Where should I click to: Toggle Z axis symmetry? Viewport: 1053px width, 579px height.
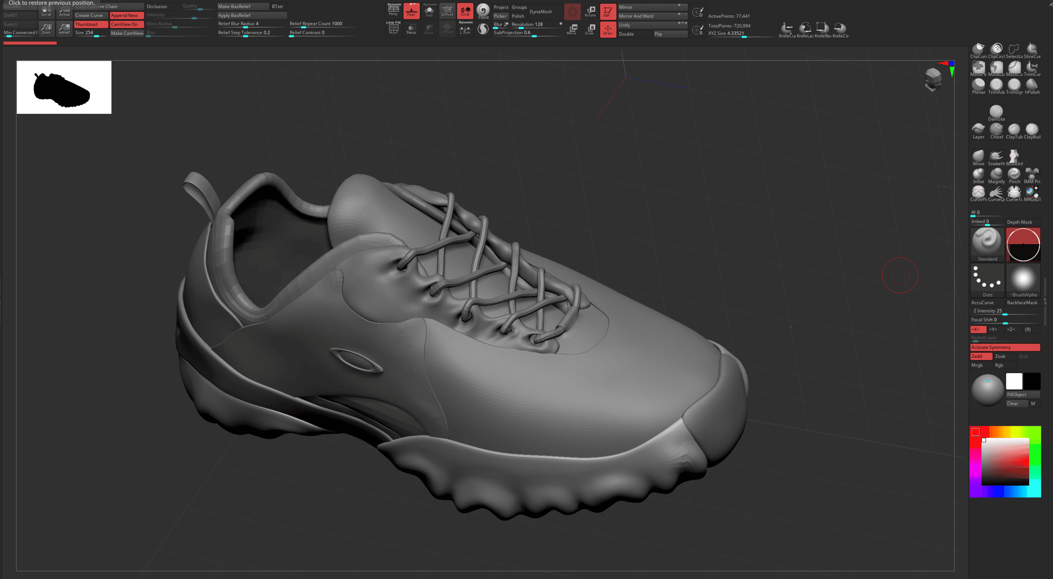point(1013,329)
